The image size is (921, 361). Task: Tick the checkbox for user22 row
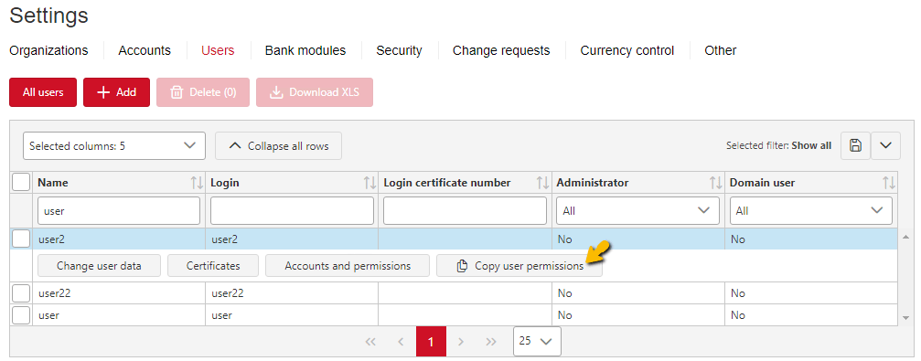point(21,292)
